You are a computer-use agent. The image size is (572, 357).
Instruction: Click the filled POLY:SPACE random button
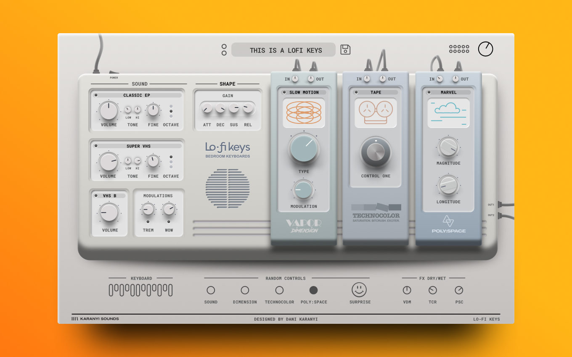(313, 290)
